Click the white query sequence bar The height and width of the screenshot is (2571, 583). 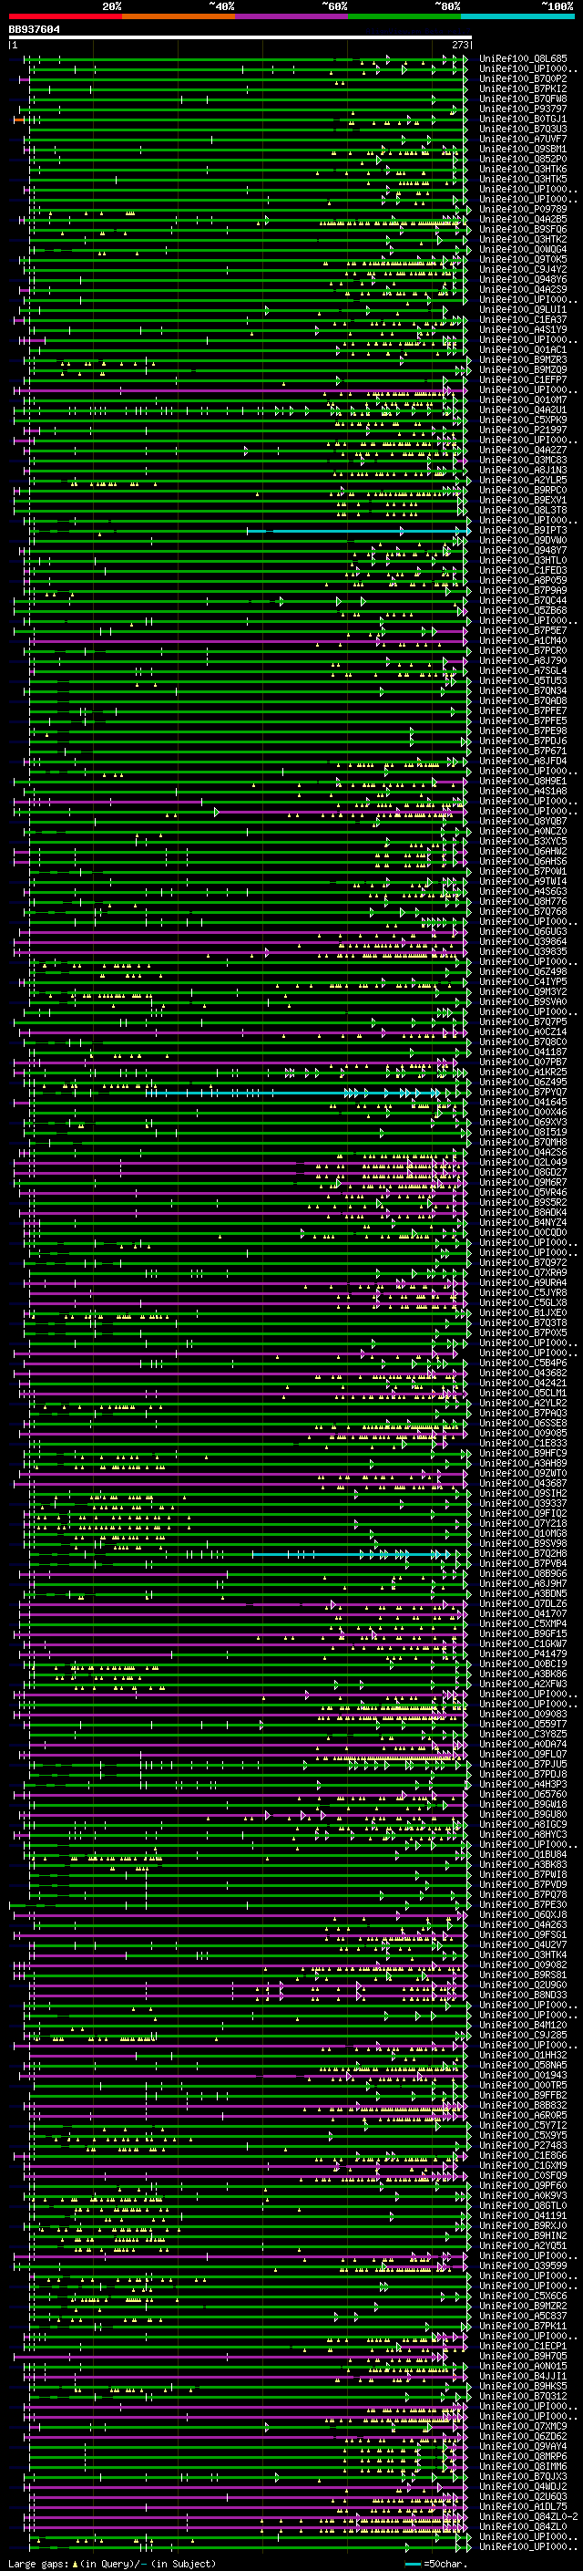pyautogui.click(x=240, y=36)
